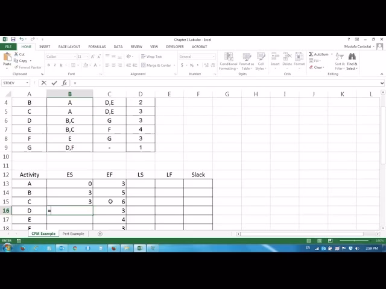
Task: Click the Copy button
Action: coord(21,61)
